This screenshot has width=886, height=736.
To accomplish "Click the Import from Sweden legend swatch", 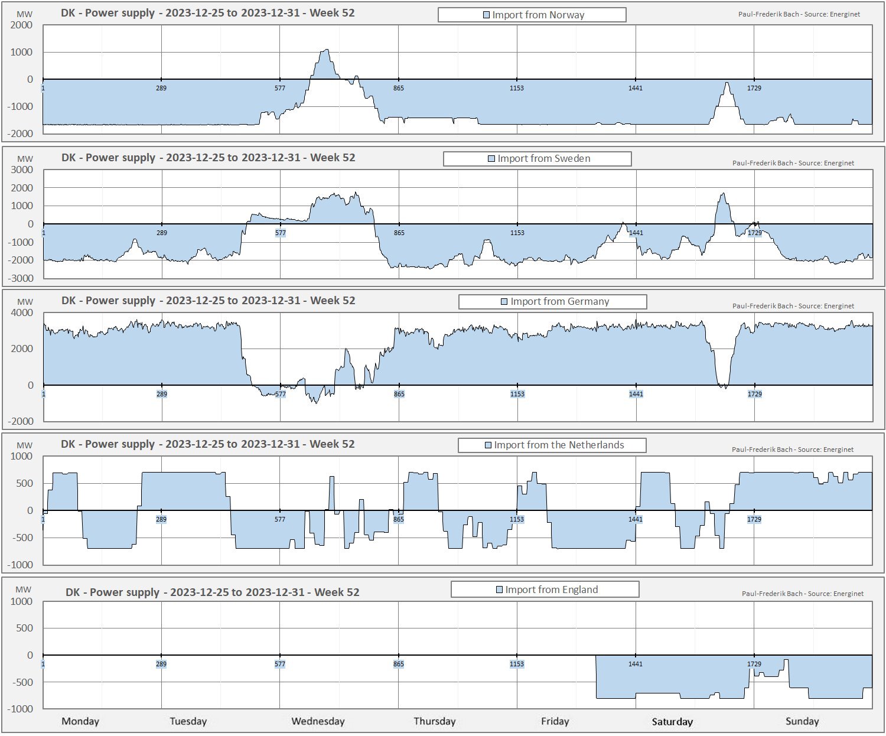I will [x=491, y=159].
